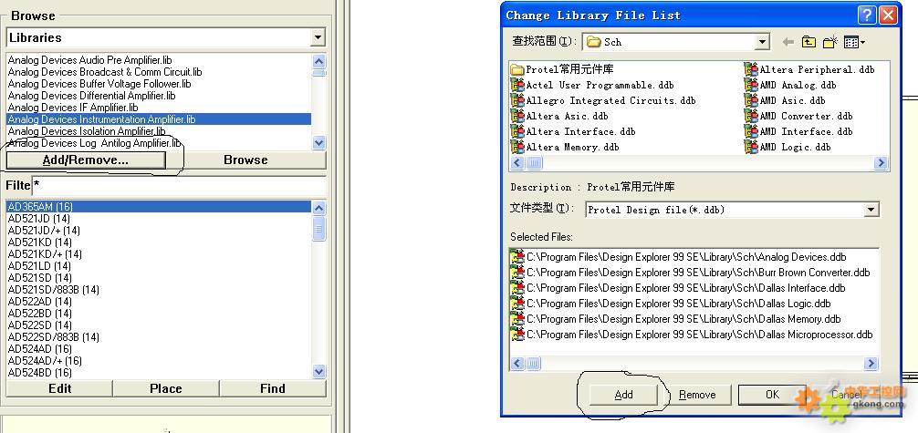Click the Add button in dialog
Viewport: 918px width, 433px height.
623,395
